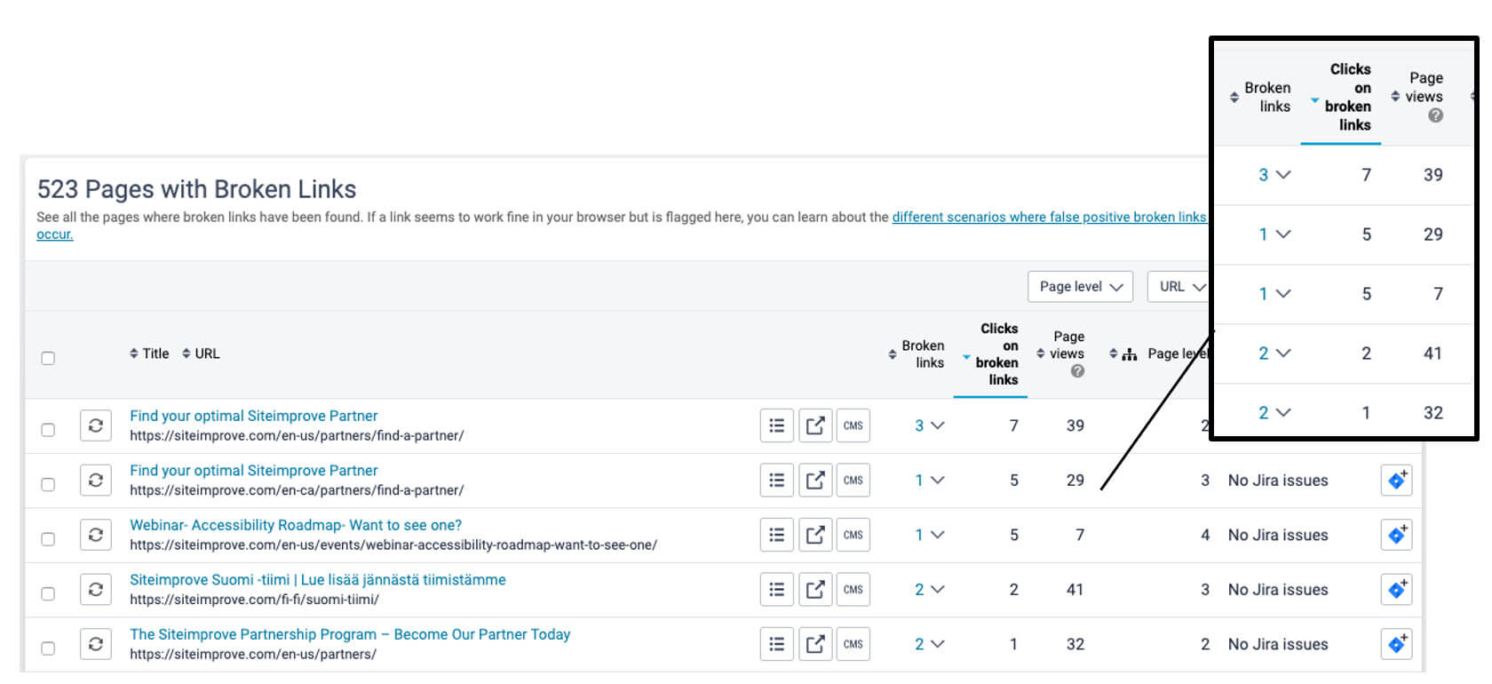The width and height of the screenshot is (1492, 684).
Task: Open the false positive broken links help link
Action: click(x=1048, y=217)
